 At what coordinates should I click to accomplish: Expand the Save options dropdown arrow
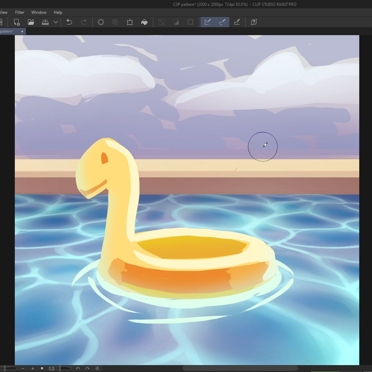[56, 22]
